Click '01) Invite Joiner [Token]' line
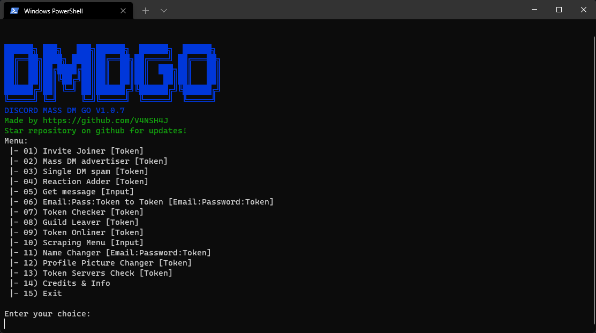This screenshot has height=333, width=596. pos(77,151)
